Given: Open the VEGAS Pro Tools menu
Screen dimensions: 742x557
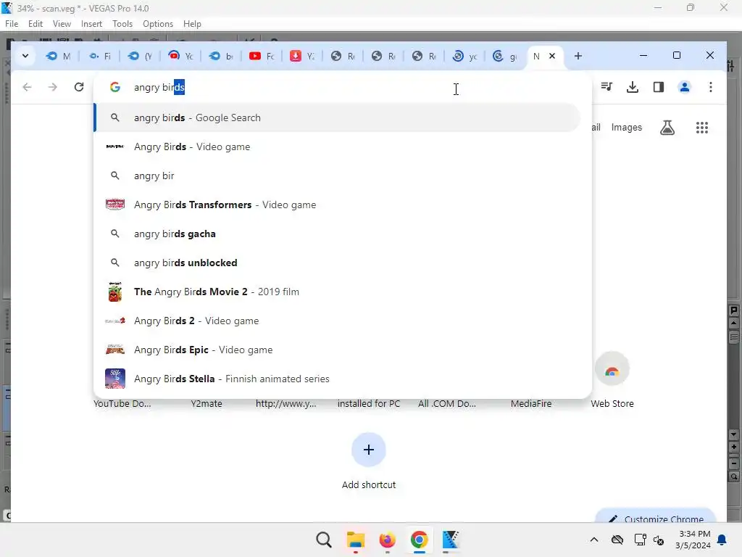Looking at the screenshot, I should [x=122, y=24].
